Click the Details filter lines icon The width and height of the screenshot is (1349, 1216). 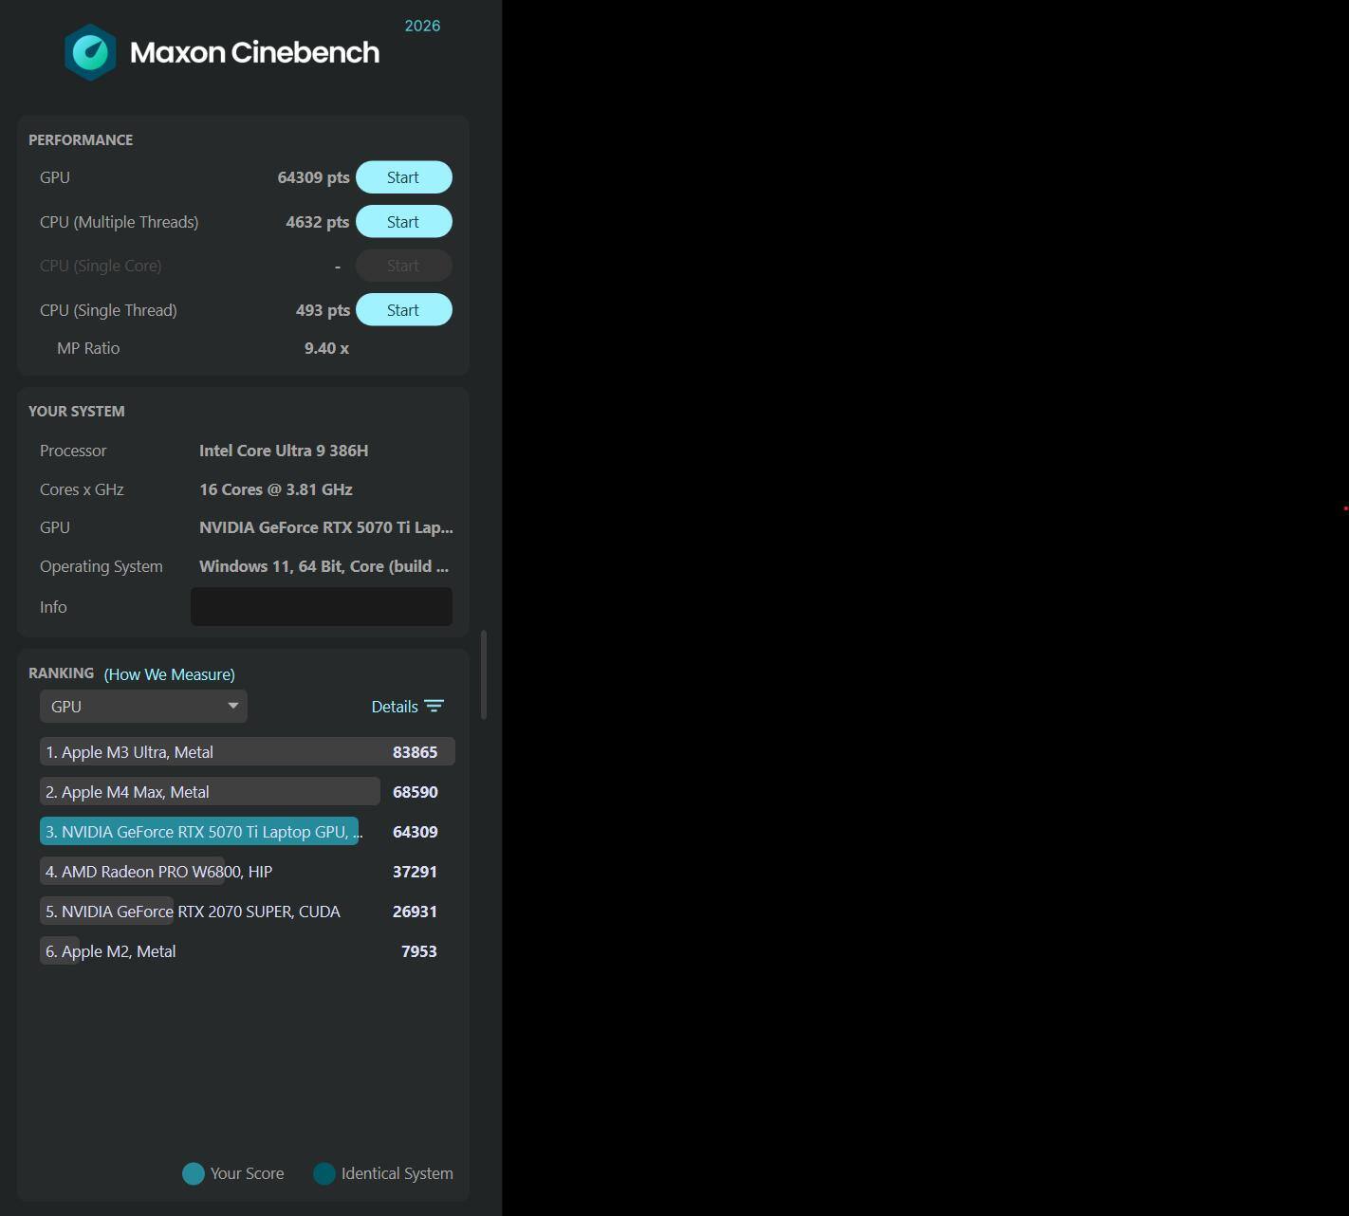coord(434,707)
